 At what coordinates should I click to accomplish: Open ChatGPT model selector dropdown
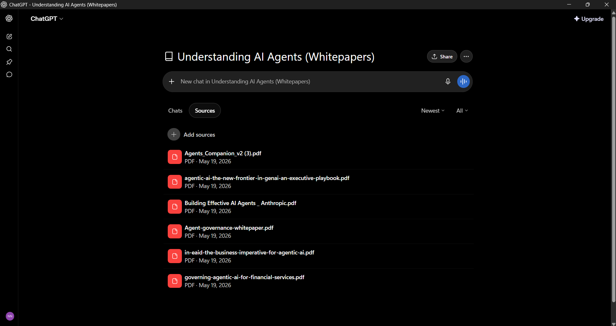tap(47, 19)
